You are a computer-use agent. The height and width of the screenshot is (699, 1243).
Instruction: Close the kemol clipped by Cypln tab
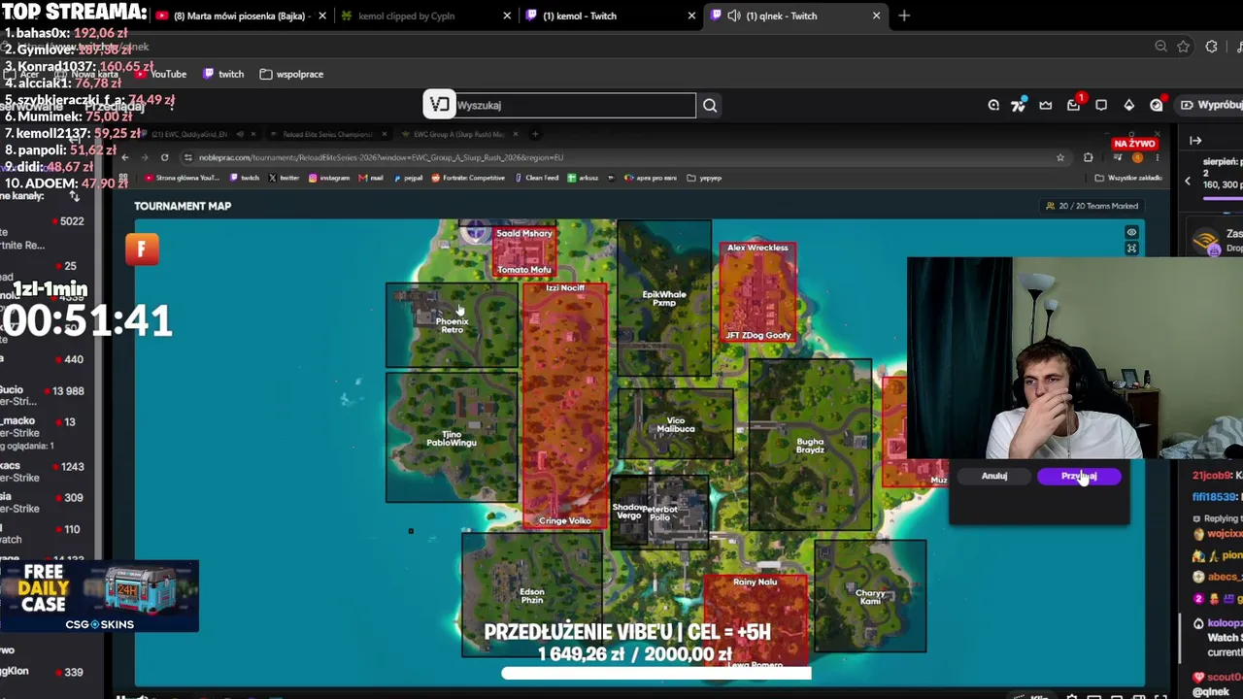pyautogui.click(x=507, y=16)
